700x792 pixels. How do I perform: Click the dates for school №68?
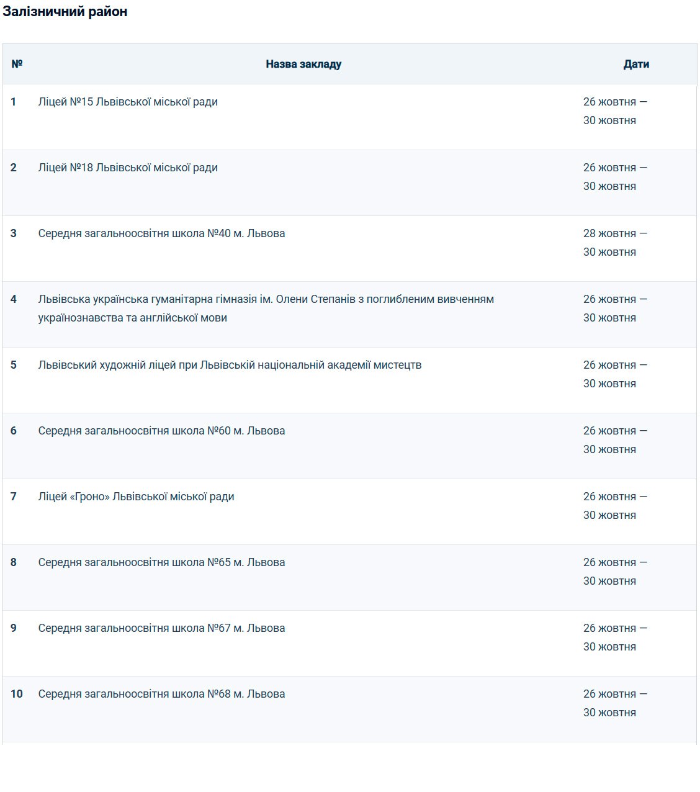pos(615,703)
